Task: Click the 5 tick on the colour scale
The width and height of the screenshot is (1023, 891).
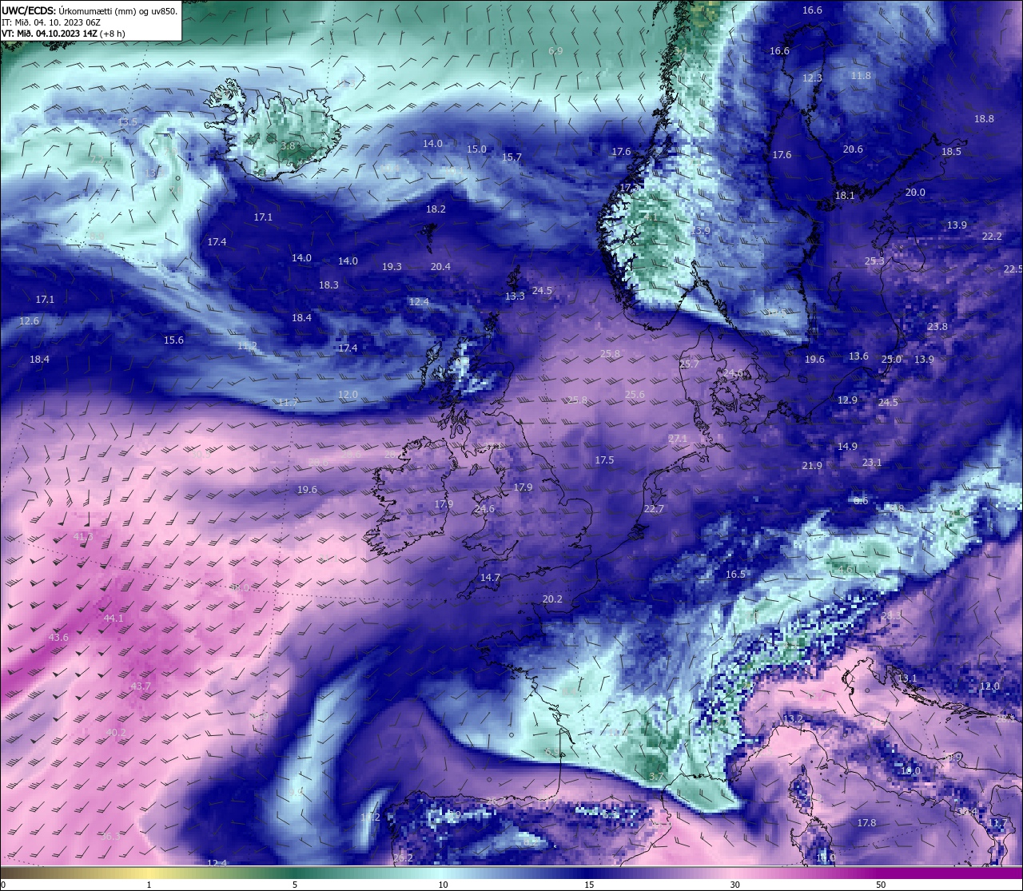Action: pos(295,885)
